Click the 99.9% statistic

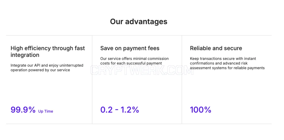point(23,110)
